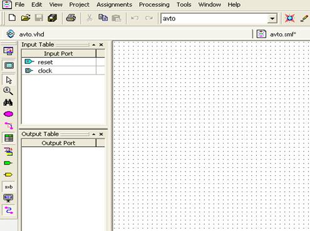
Task: Open the project name dropdown arrow
Action: [x=272, y=19]
